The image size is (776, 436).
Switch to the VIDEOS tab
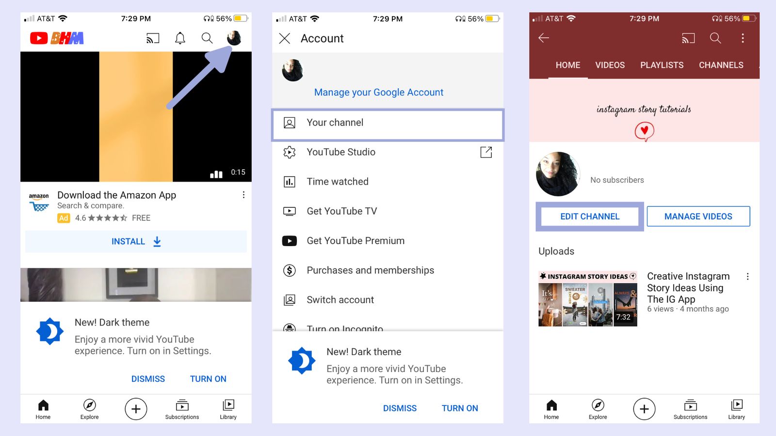point(610,65)
